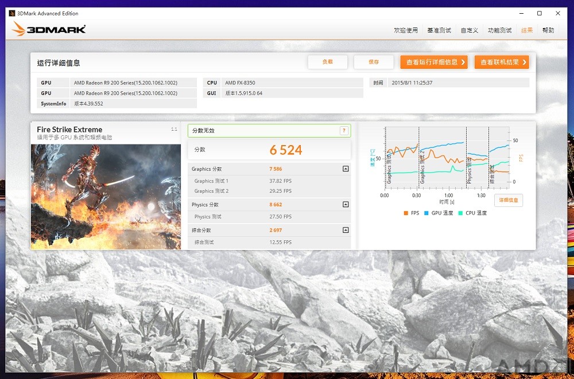The width and height of the screenshot is (574, 379).
Task: Open the 基准测试 tab
Action: [439, 30]
